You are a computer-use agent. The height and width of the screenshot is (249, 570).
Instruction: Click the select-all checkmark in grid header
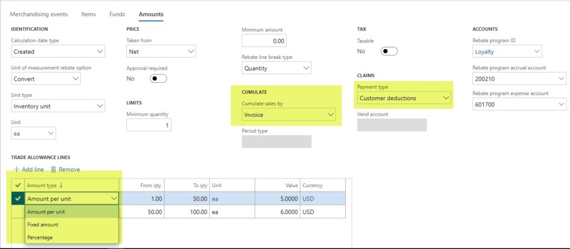click(18, 186)
